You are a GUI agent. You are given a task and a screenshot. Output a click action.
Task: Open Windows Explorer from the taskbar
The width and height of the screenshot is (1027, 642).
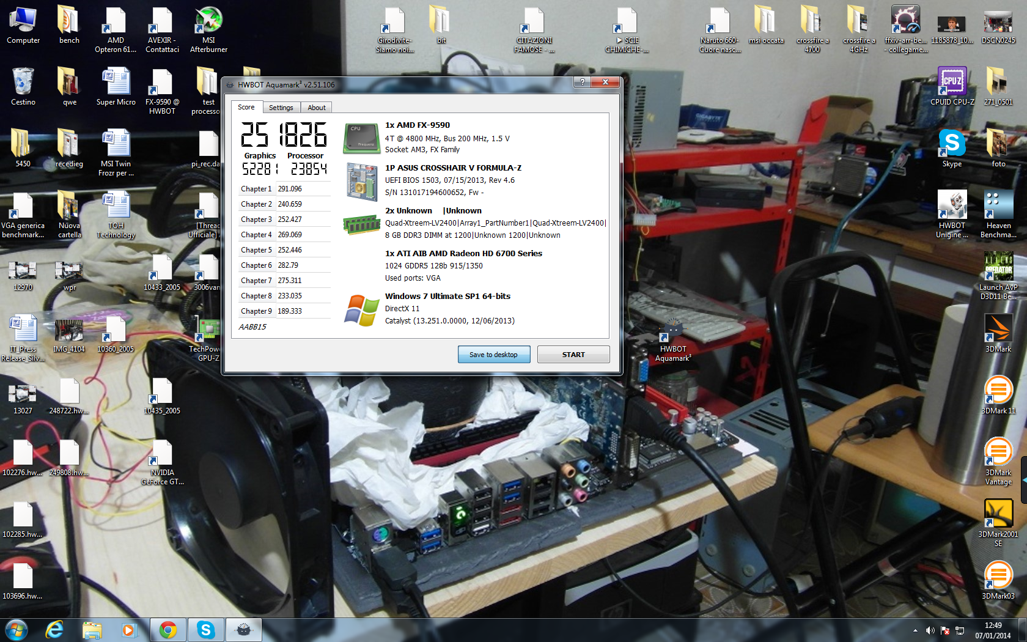coord(92,630)
